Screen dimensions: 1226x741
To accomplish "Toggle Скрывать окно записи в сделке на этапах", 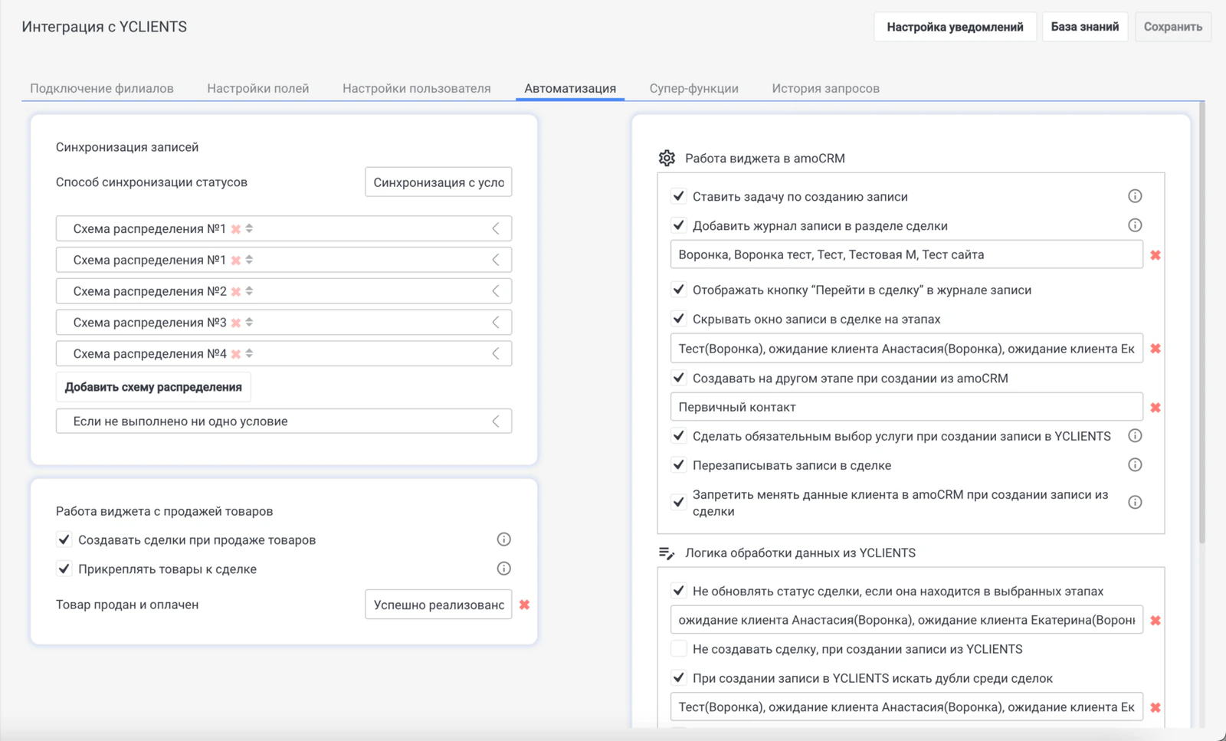I will pos(679,319).
